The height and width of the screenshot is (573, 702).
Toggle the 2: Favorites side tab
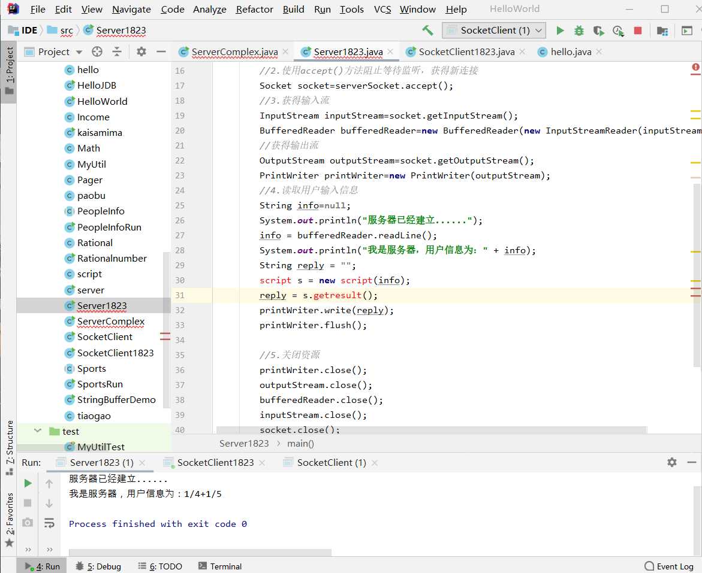[x=9, y=519]
